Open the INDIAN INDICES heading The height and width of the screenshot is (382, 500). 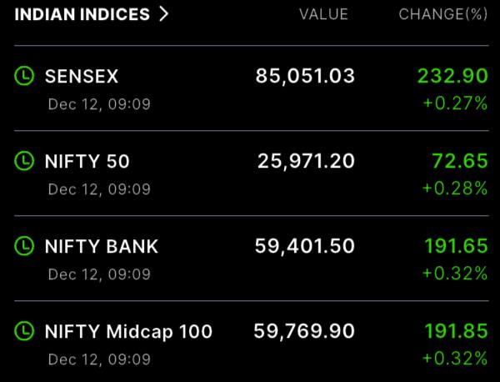point(82,14)
